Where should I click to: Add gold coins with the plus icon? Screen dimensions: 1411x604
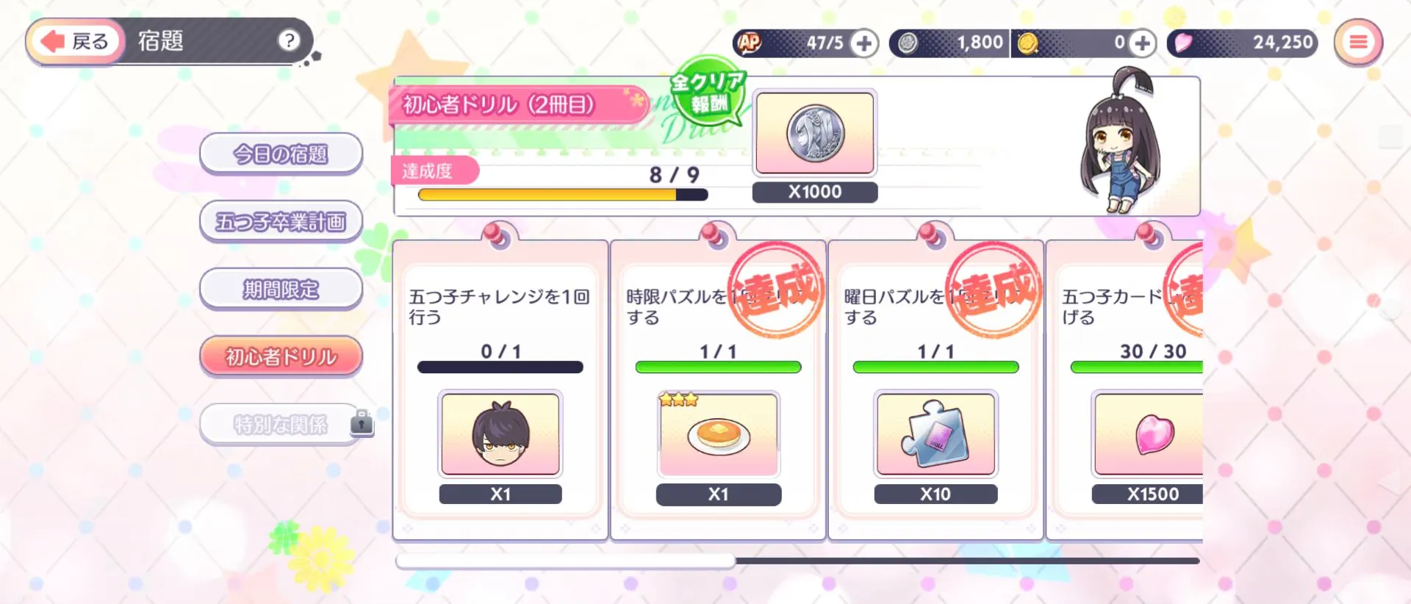click(1142, 43)
